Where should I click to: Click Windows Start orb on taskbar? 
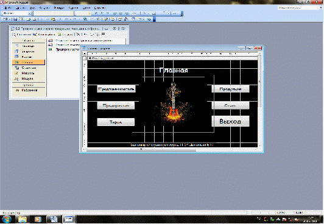(7, 219)
